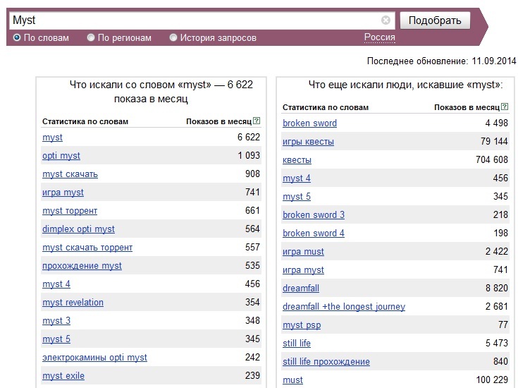This screenshot has height=388, width=518.
Task: Open the 'myst скачать' keyword link
Action: (70, 174)
